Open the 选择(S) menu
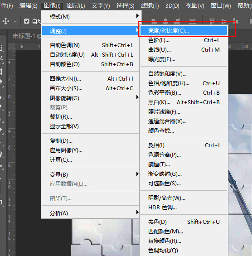This screenshot has width=252, height=256. point(125,6)
